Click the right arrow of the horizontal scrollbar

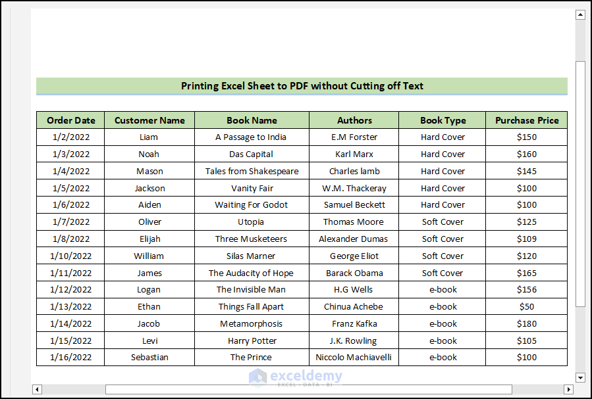[570, 390]
